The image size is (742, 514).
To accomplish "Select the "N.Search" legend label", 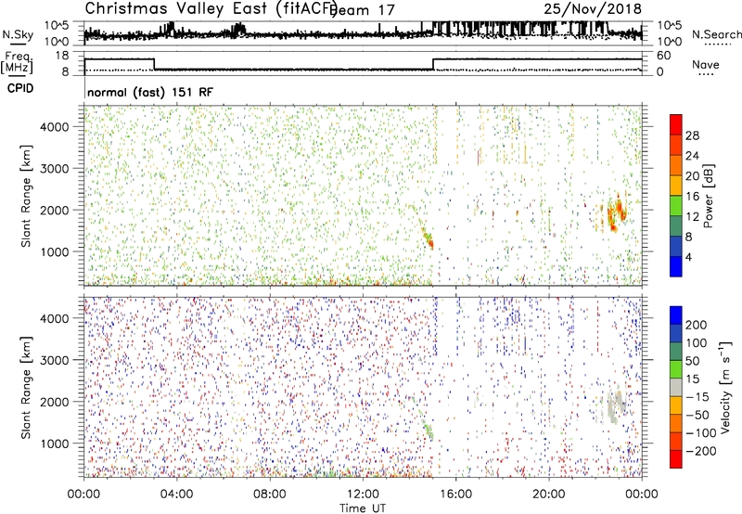I will pyautogui.click(x=717, y=34).
